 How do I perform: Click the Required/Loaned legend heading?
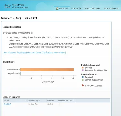point(89,75)
